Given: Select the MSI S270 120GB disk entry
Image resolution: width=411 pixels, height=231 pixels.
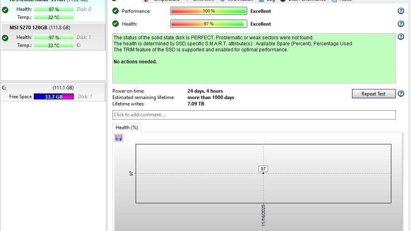Looking at the screenshot, I should (40, 28).
